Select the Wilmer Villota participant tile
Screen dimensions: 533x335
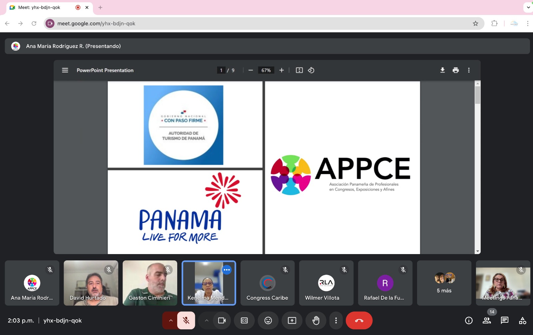coord(326,283)
